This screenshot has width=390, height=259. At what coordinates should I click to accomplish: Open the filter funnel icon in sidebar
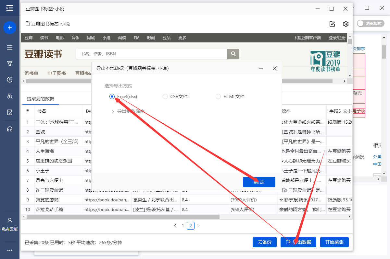pyautogui.click(x=10, y=63)
